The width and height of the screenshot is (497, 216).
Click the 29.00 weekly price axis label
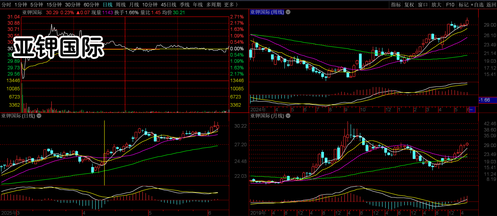(x=490, y=25)
